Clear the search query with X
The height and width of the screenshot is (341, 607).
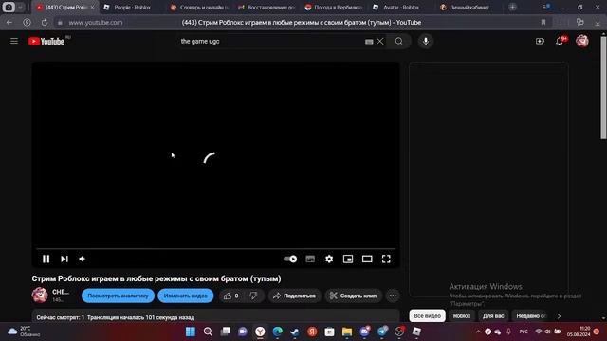tap(380, 41)
